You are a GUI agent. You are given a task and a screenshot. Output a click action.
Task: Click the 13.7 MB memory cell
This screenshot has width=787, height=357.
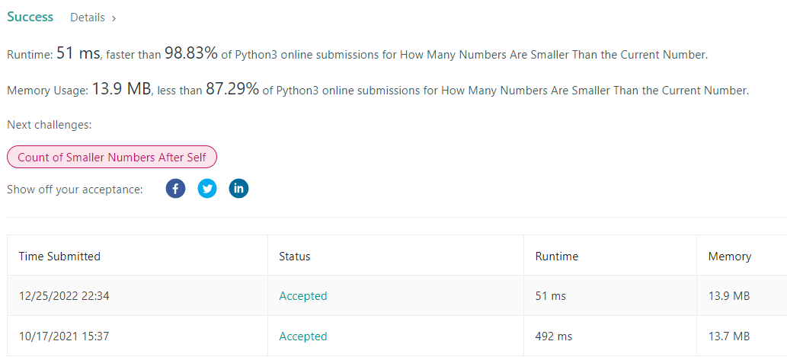pyautogui.click(x=729, y=336)
